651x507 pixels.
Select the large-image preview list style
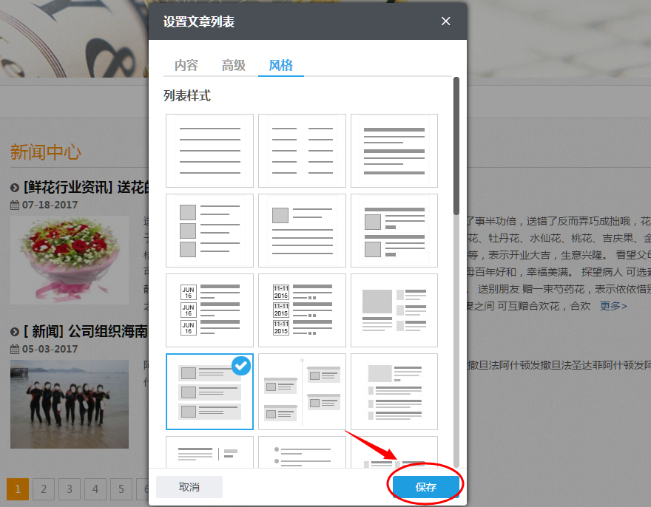[x=394, y=310]
